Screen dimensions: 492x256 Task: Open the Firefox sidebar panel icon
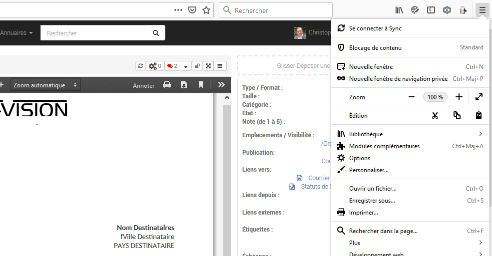[431, 10]
